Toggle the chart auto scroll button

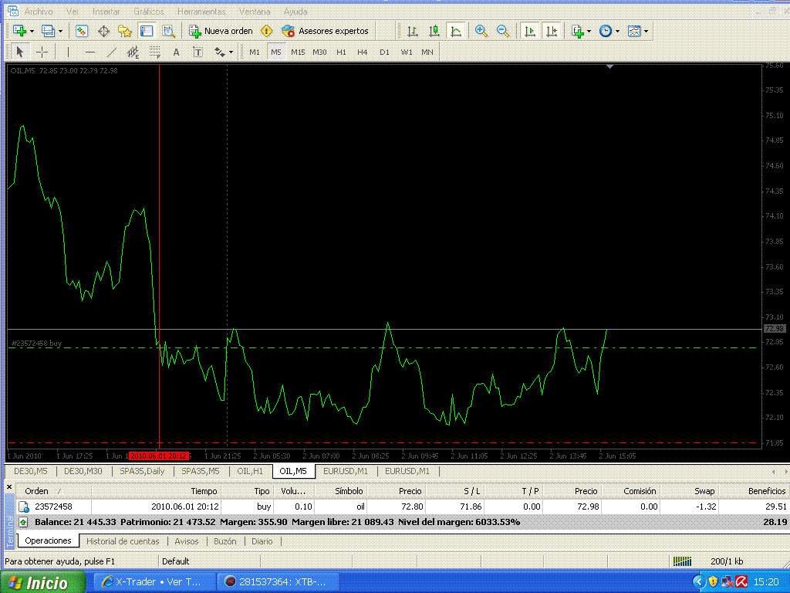(530, 31)
